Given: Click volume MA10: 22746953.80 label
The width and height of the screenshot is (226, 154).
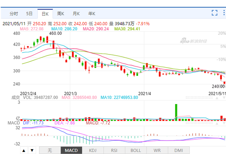Looking at the screenshot, I should (x=119, y=97).
